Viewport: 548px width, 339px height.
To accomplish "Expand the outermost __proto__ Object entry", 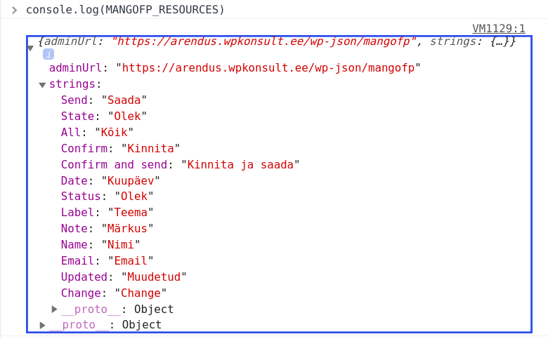I will tap(43, 325).
